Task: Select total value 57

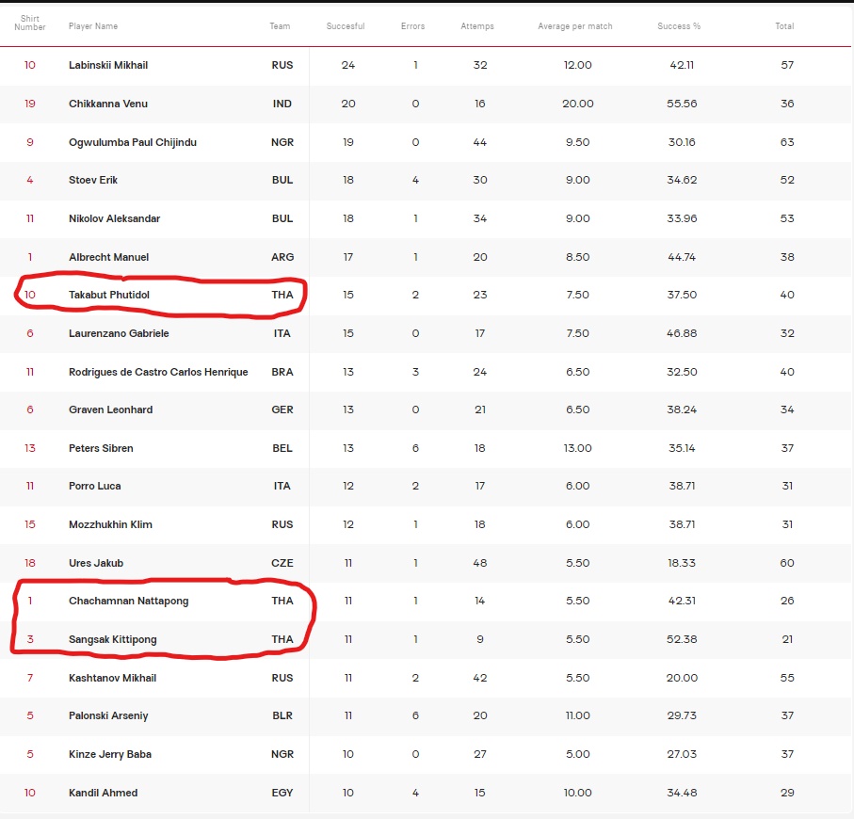Action: click(787, 65)
